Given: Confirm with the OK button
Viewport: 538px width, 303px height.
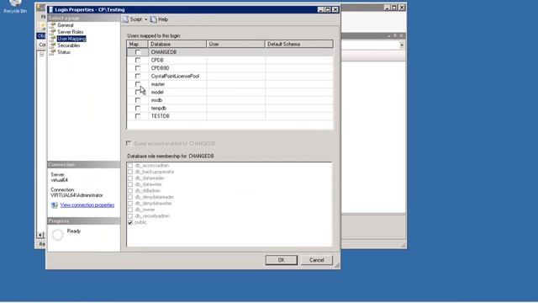Looking at the screenshot, I should [282, 260].
